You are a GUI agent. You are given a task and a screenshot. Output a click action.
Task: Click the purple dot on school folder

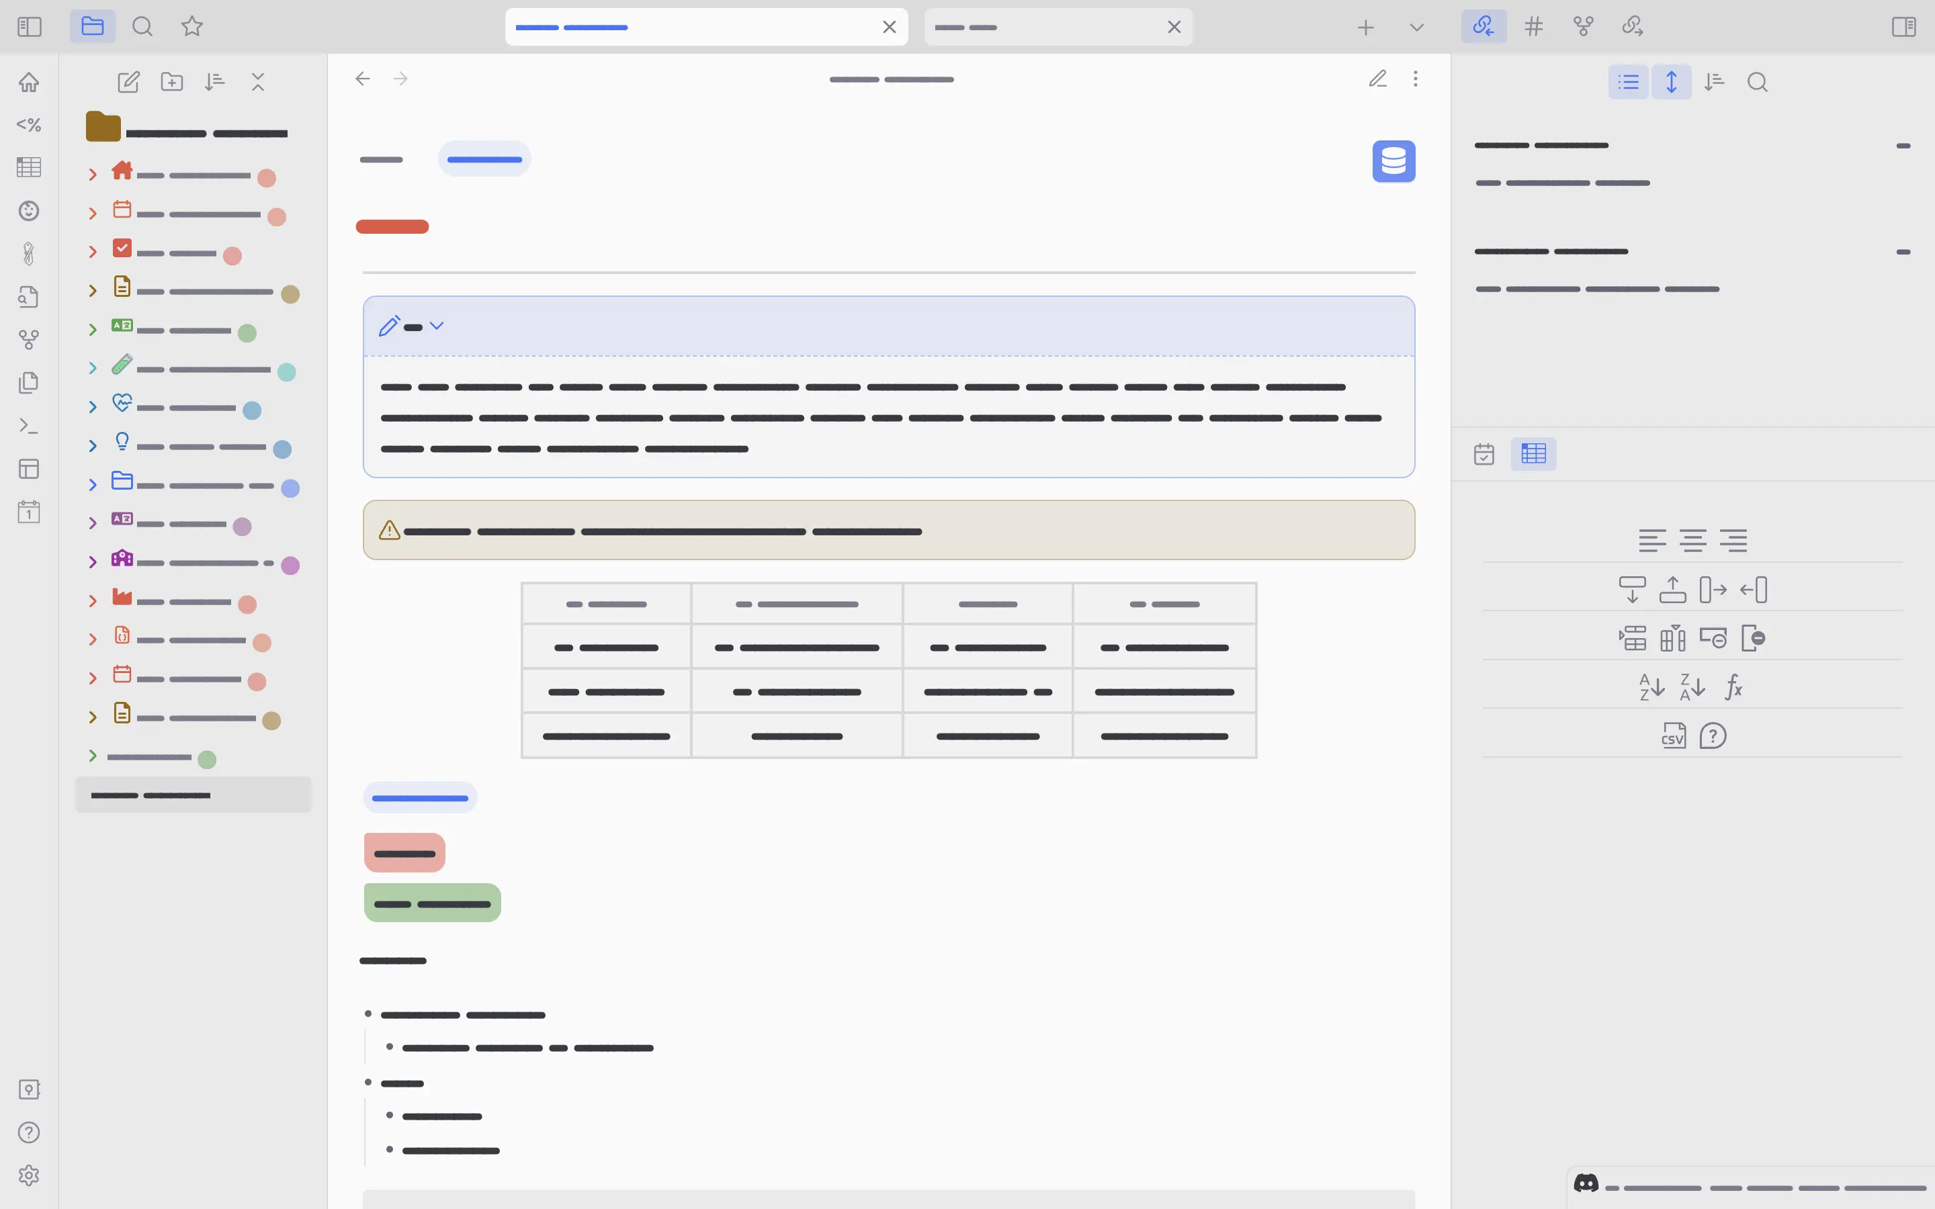(x=290, y=566)
